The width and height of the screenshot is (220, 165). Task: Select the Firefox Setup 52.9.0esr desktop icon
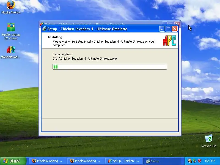coord(11,31)
